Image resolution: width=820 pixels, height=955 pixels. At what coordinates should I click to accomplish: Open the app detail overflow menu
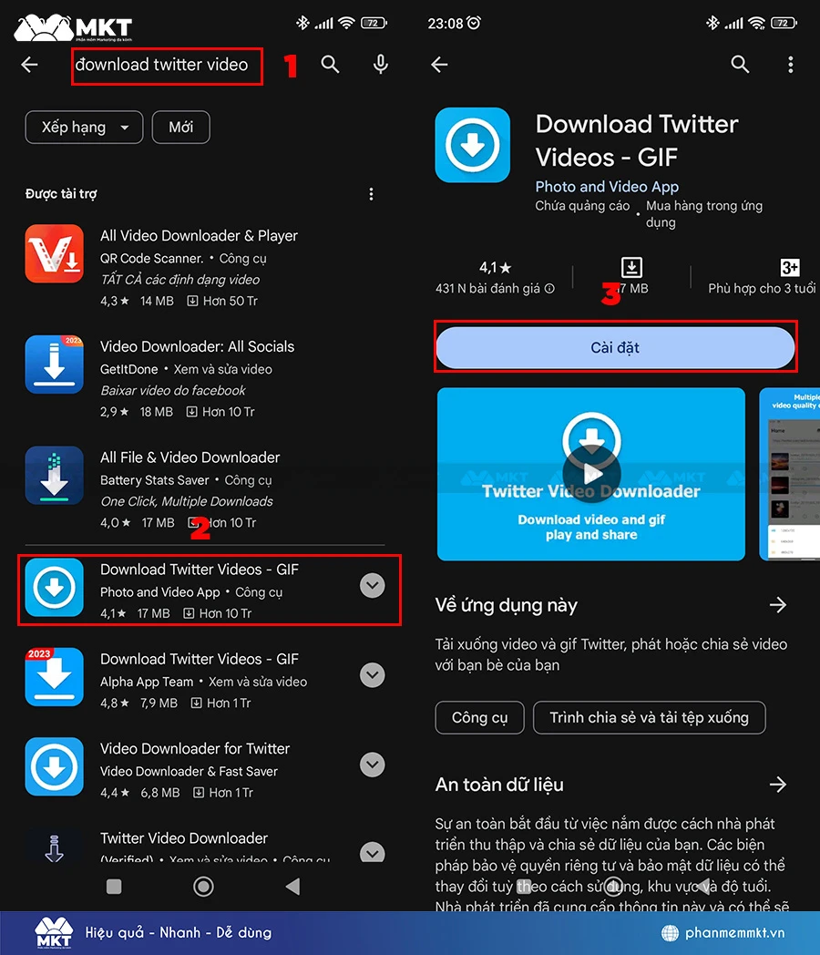(791, 65)
